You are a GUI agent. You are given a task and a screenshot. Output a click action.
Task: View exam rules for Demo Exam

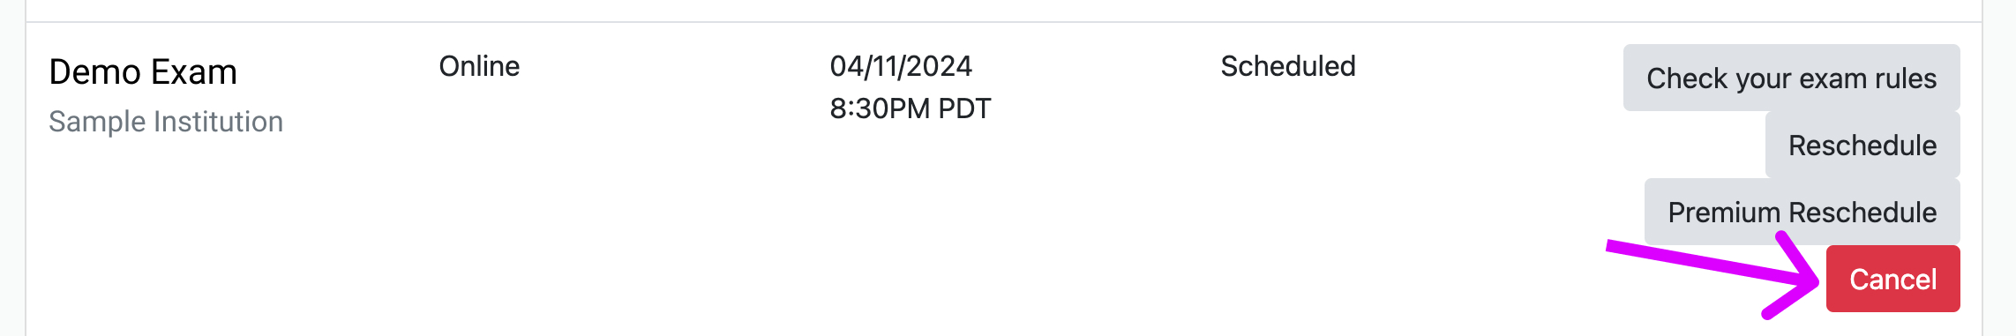tap(1791, 78)
